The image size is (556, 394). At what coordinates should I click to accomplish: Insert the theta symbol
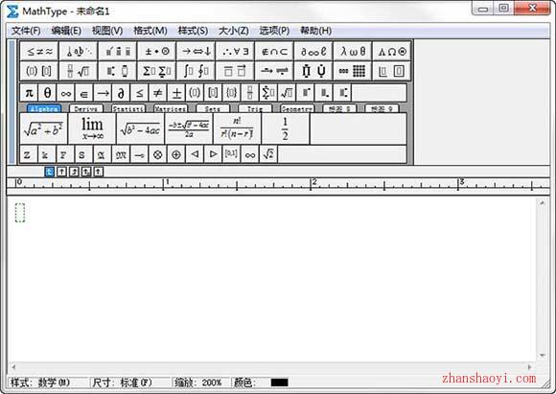point(47,93)
